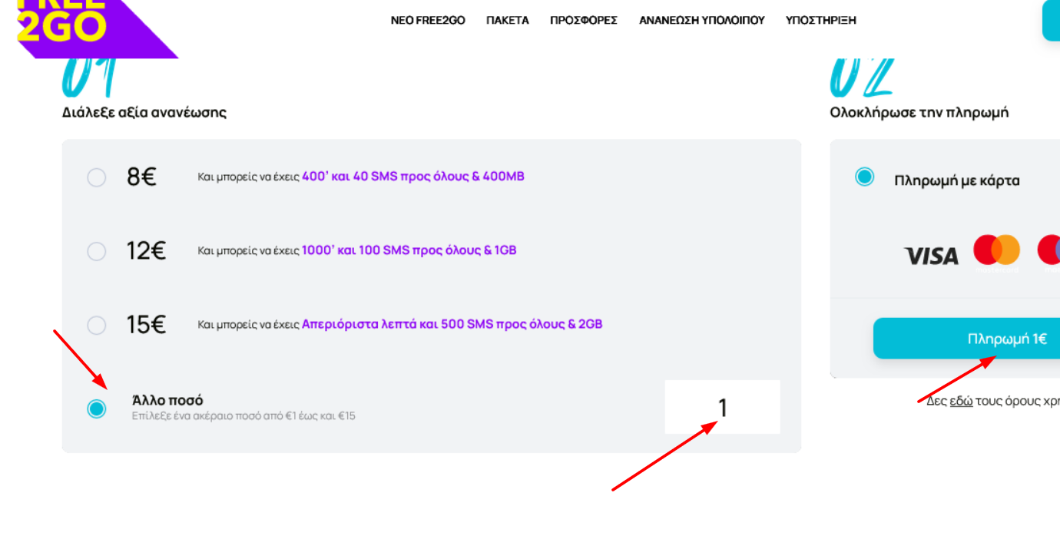Click the 15€ amount label
This screenshot has height=559, width=1060.
[x=146, y=324]
